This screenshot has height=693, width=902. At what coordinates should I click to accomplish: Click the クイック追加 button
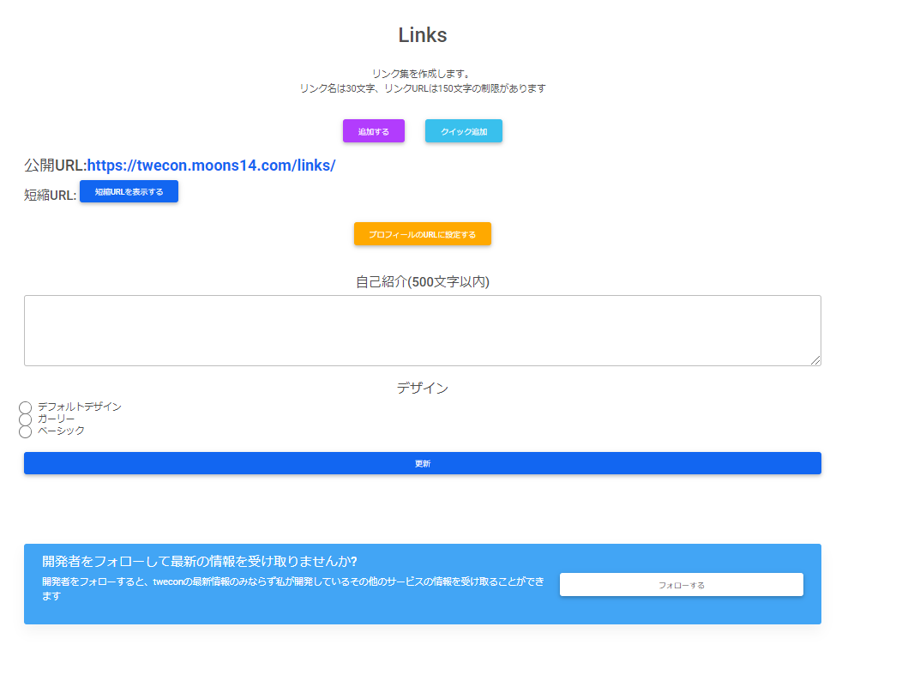(463, 130)
